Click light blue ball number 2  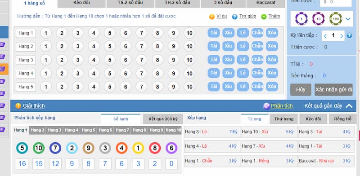point(72,148)
